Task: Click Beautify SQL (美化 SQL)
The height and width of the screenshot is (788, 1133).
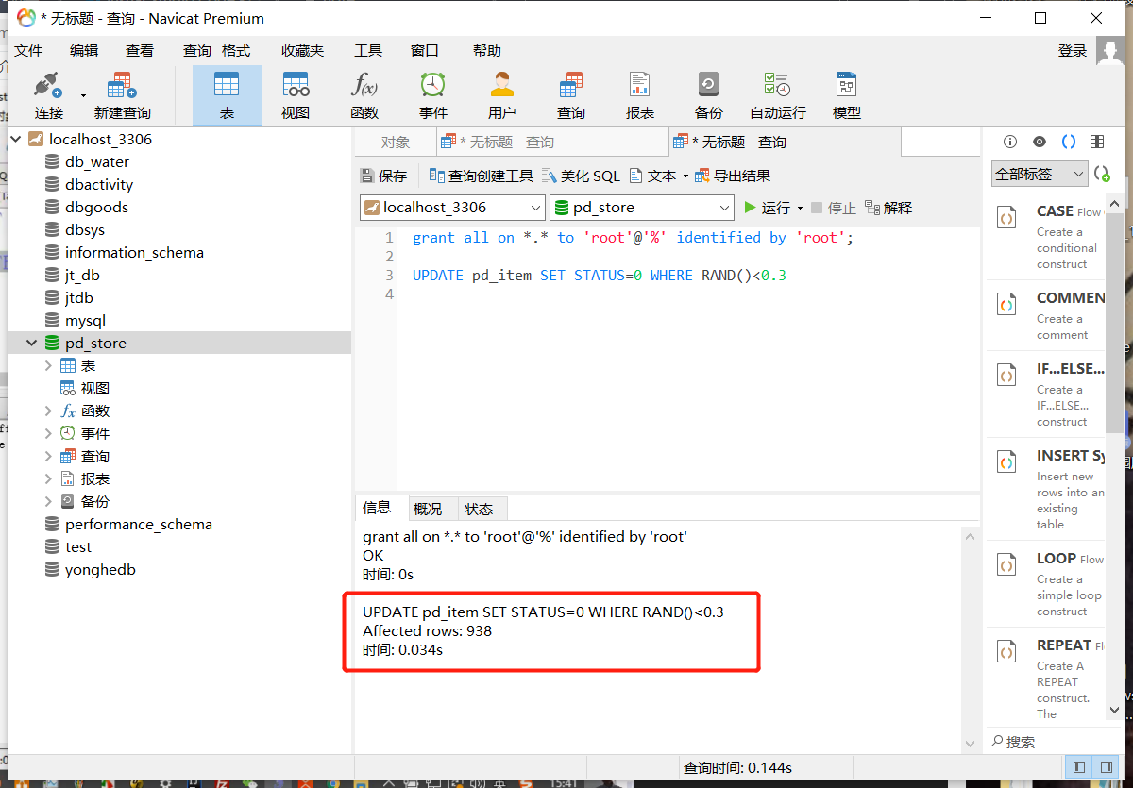Action: [580, 176]
